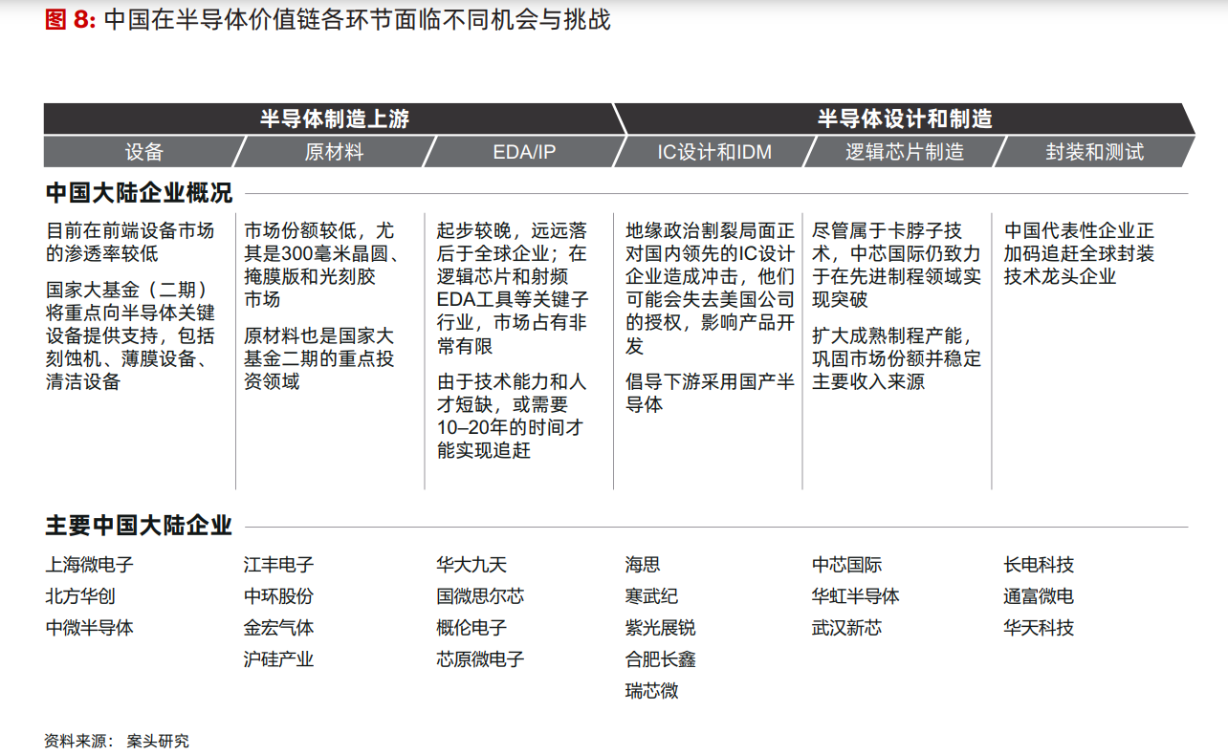Screen dimensions: 1228x755
Task: Click paragraph starting 由于技术能力和人
Action: [x=512, y=416]
